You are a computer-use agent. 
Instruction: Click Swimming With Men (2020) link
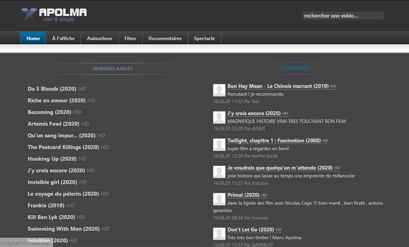point(63,229)
